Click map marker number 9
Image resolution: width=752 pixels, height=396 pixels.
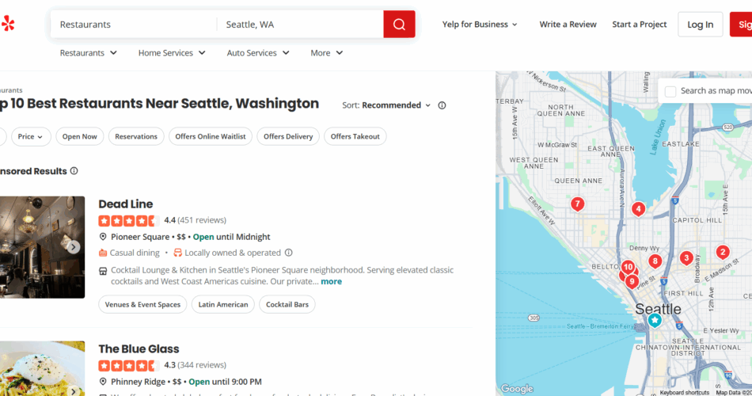pos(632,282)
